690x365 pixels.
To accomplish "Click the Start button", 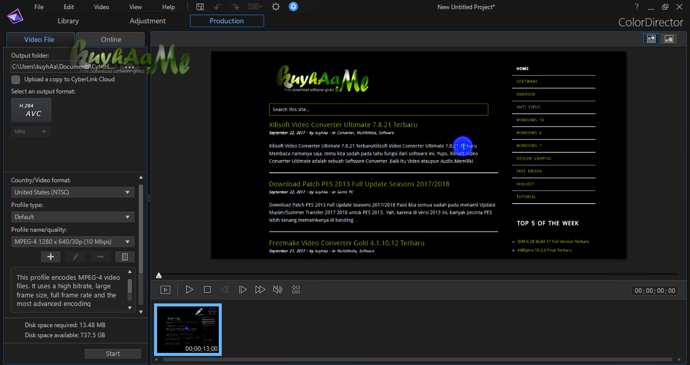I will pyautogui.click(x=113, y=354).
